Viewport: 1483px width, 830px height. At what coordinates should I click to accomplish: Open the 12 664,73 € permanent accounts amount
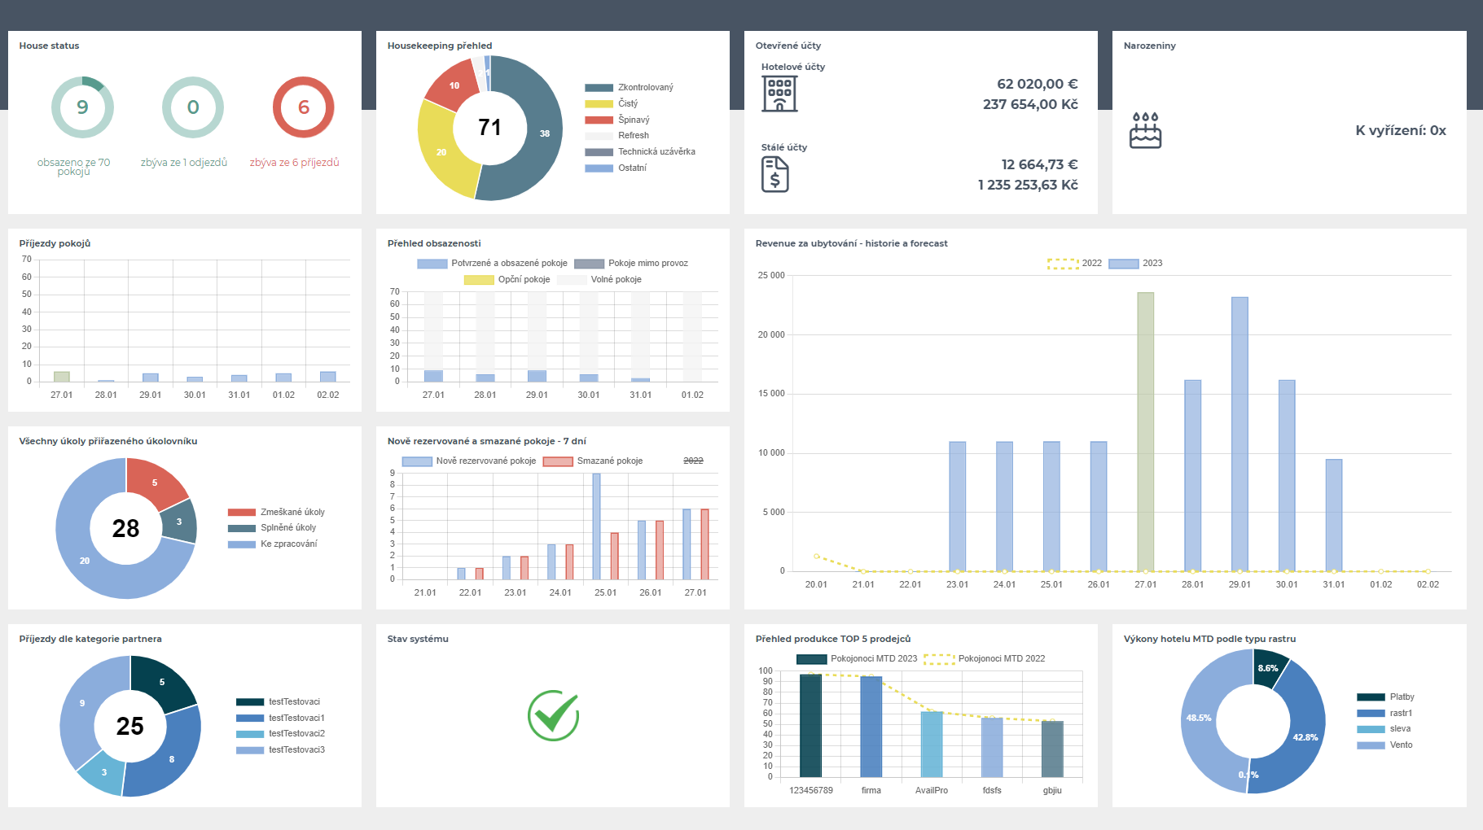click(1039, 164)
